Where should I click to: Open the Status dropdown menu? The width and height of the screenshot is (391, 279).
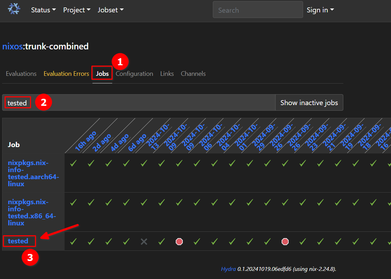(43, 10)
